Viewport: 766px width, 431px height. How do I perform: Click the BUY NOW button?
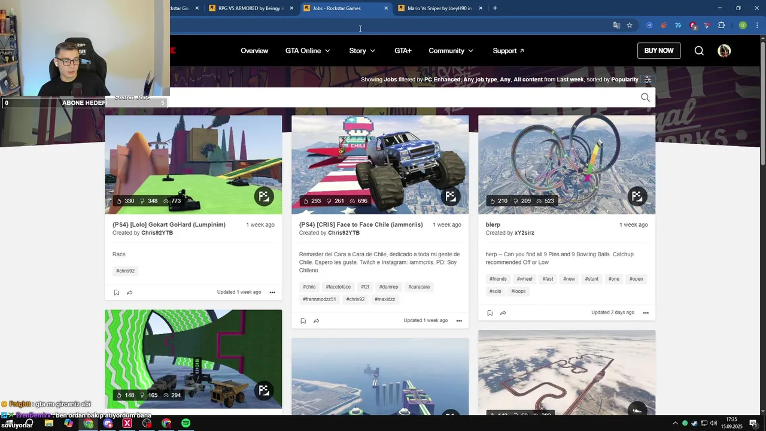(x=659, y=51)
